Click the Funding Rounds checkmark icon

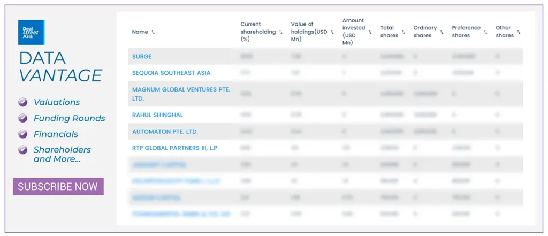(23, 118)
